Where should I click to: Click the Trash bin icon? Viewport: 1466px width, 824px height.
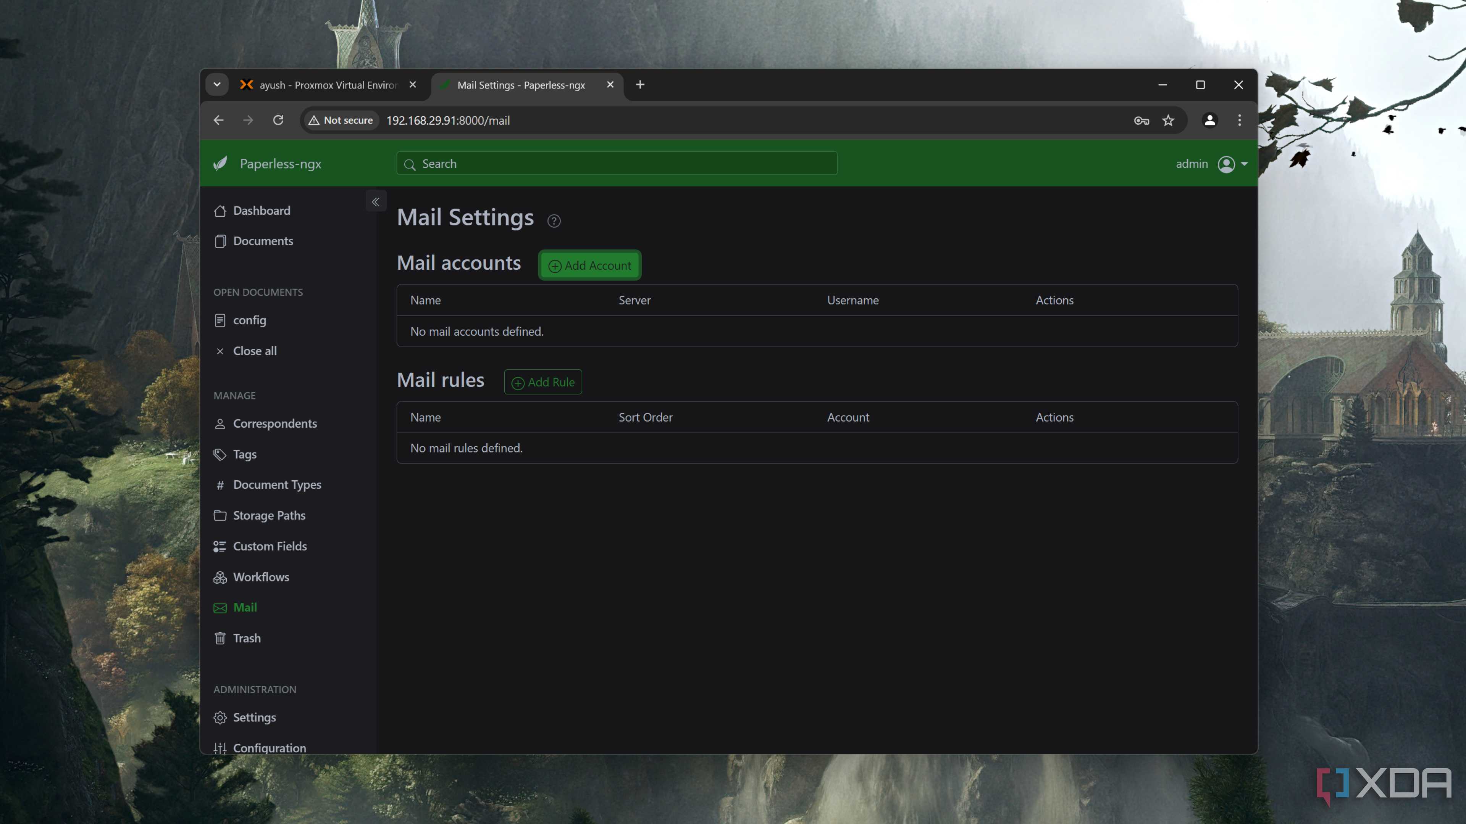click(220, 639)
